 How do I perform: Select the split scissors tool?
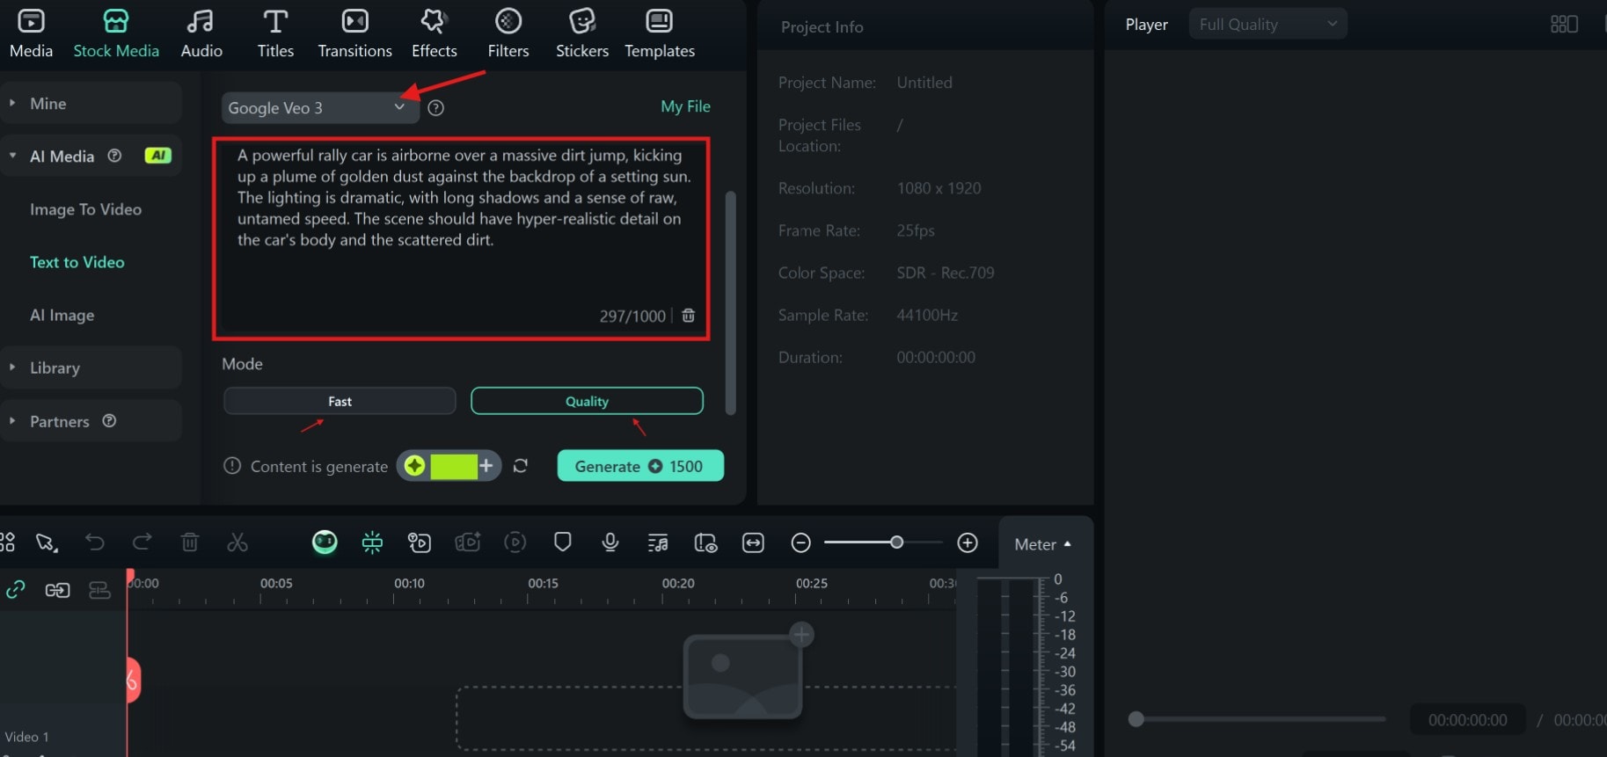pyautogui.click(x=237, y=542)
